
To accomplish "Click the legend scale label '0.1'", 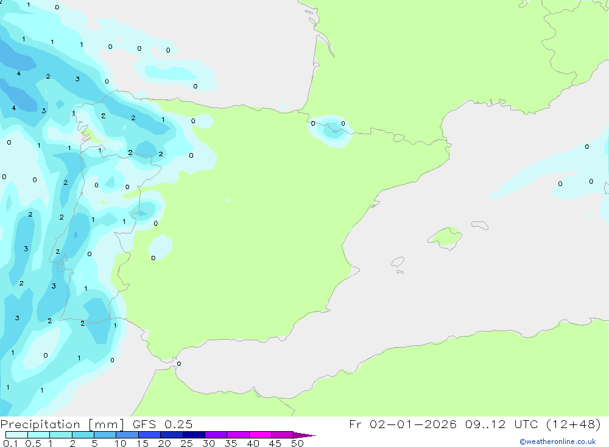I will pyautogui.click(x=10, y=443).
